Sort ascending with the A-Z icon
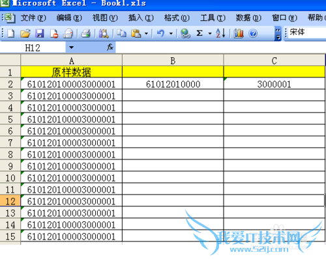326x259 pixels. pyautogui.click(x=220, y=33)
